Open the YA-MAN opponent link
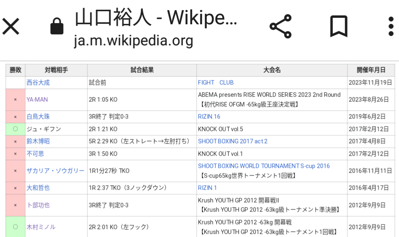Image resolution: width=399 pixels, height=237 pixels. (x=37, y=99)
